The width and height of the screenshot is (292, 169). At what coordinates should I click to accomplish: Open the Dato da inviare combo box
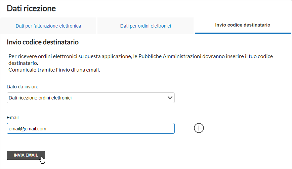click(x=91, y=98)
